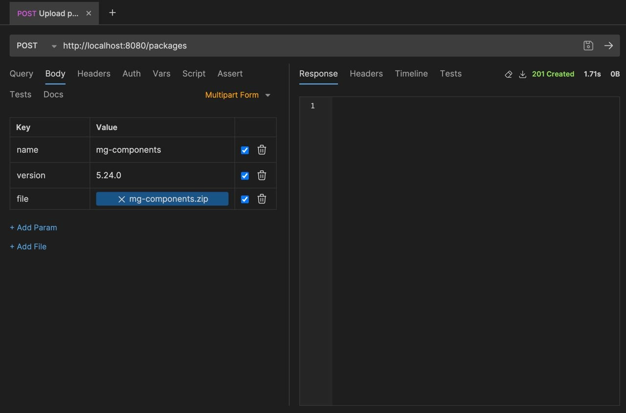Uncheck the name parameter checkbox
The height and width of the screenshot is (413, 626).
tap(245, 150)
